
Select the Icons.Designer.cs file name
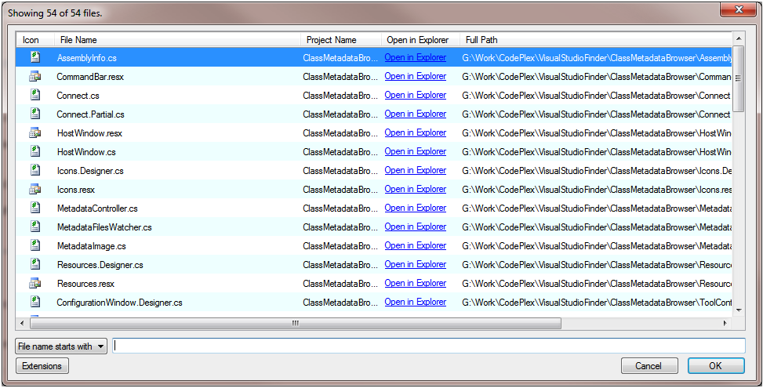coord(90,171)
